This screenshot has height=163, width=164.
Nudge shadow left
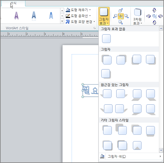click(x=115, y=16)
